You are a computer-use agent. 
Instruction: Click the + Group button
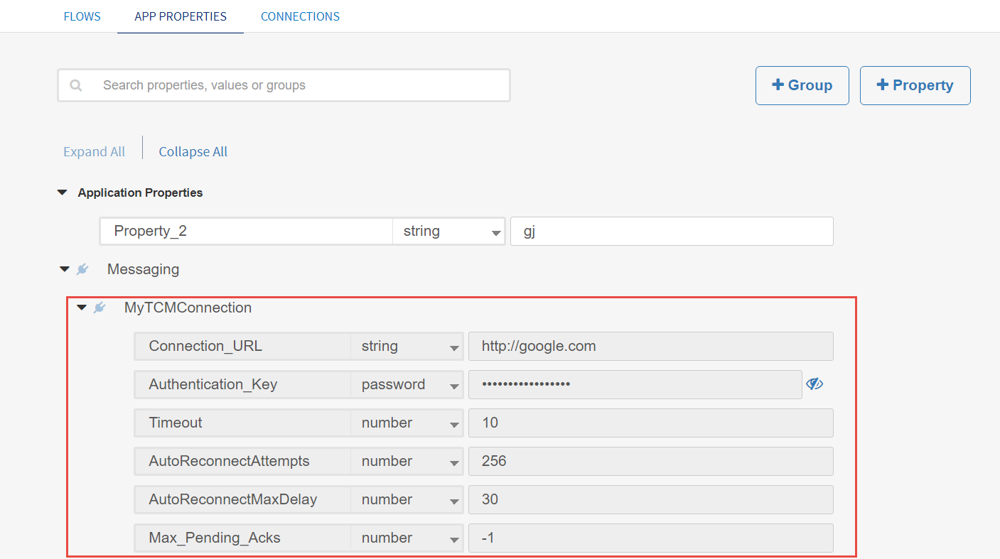coord(802,85)
